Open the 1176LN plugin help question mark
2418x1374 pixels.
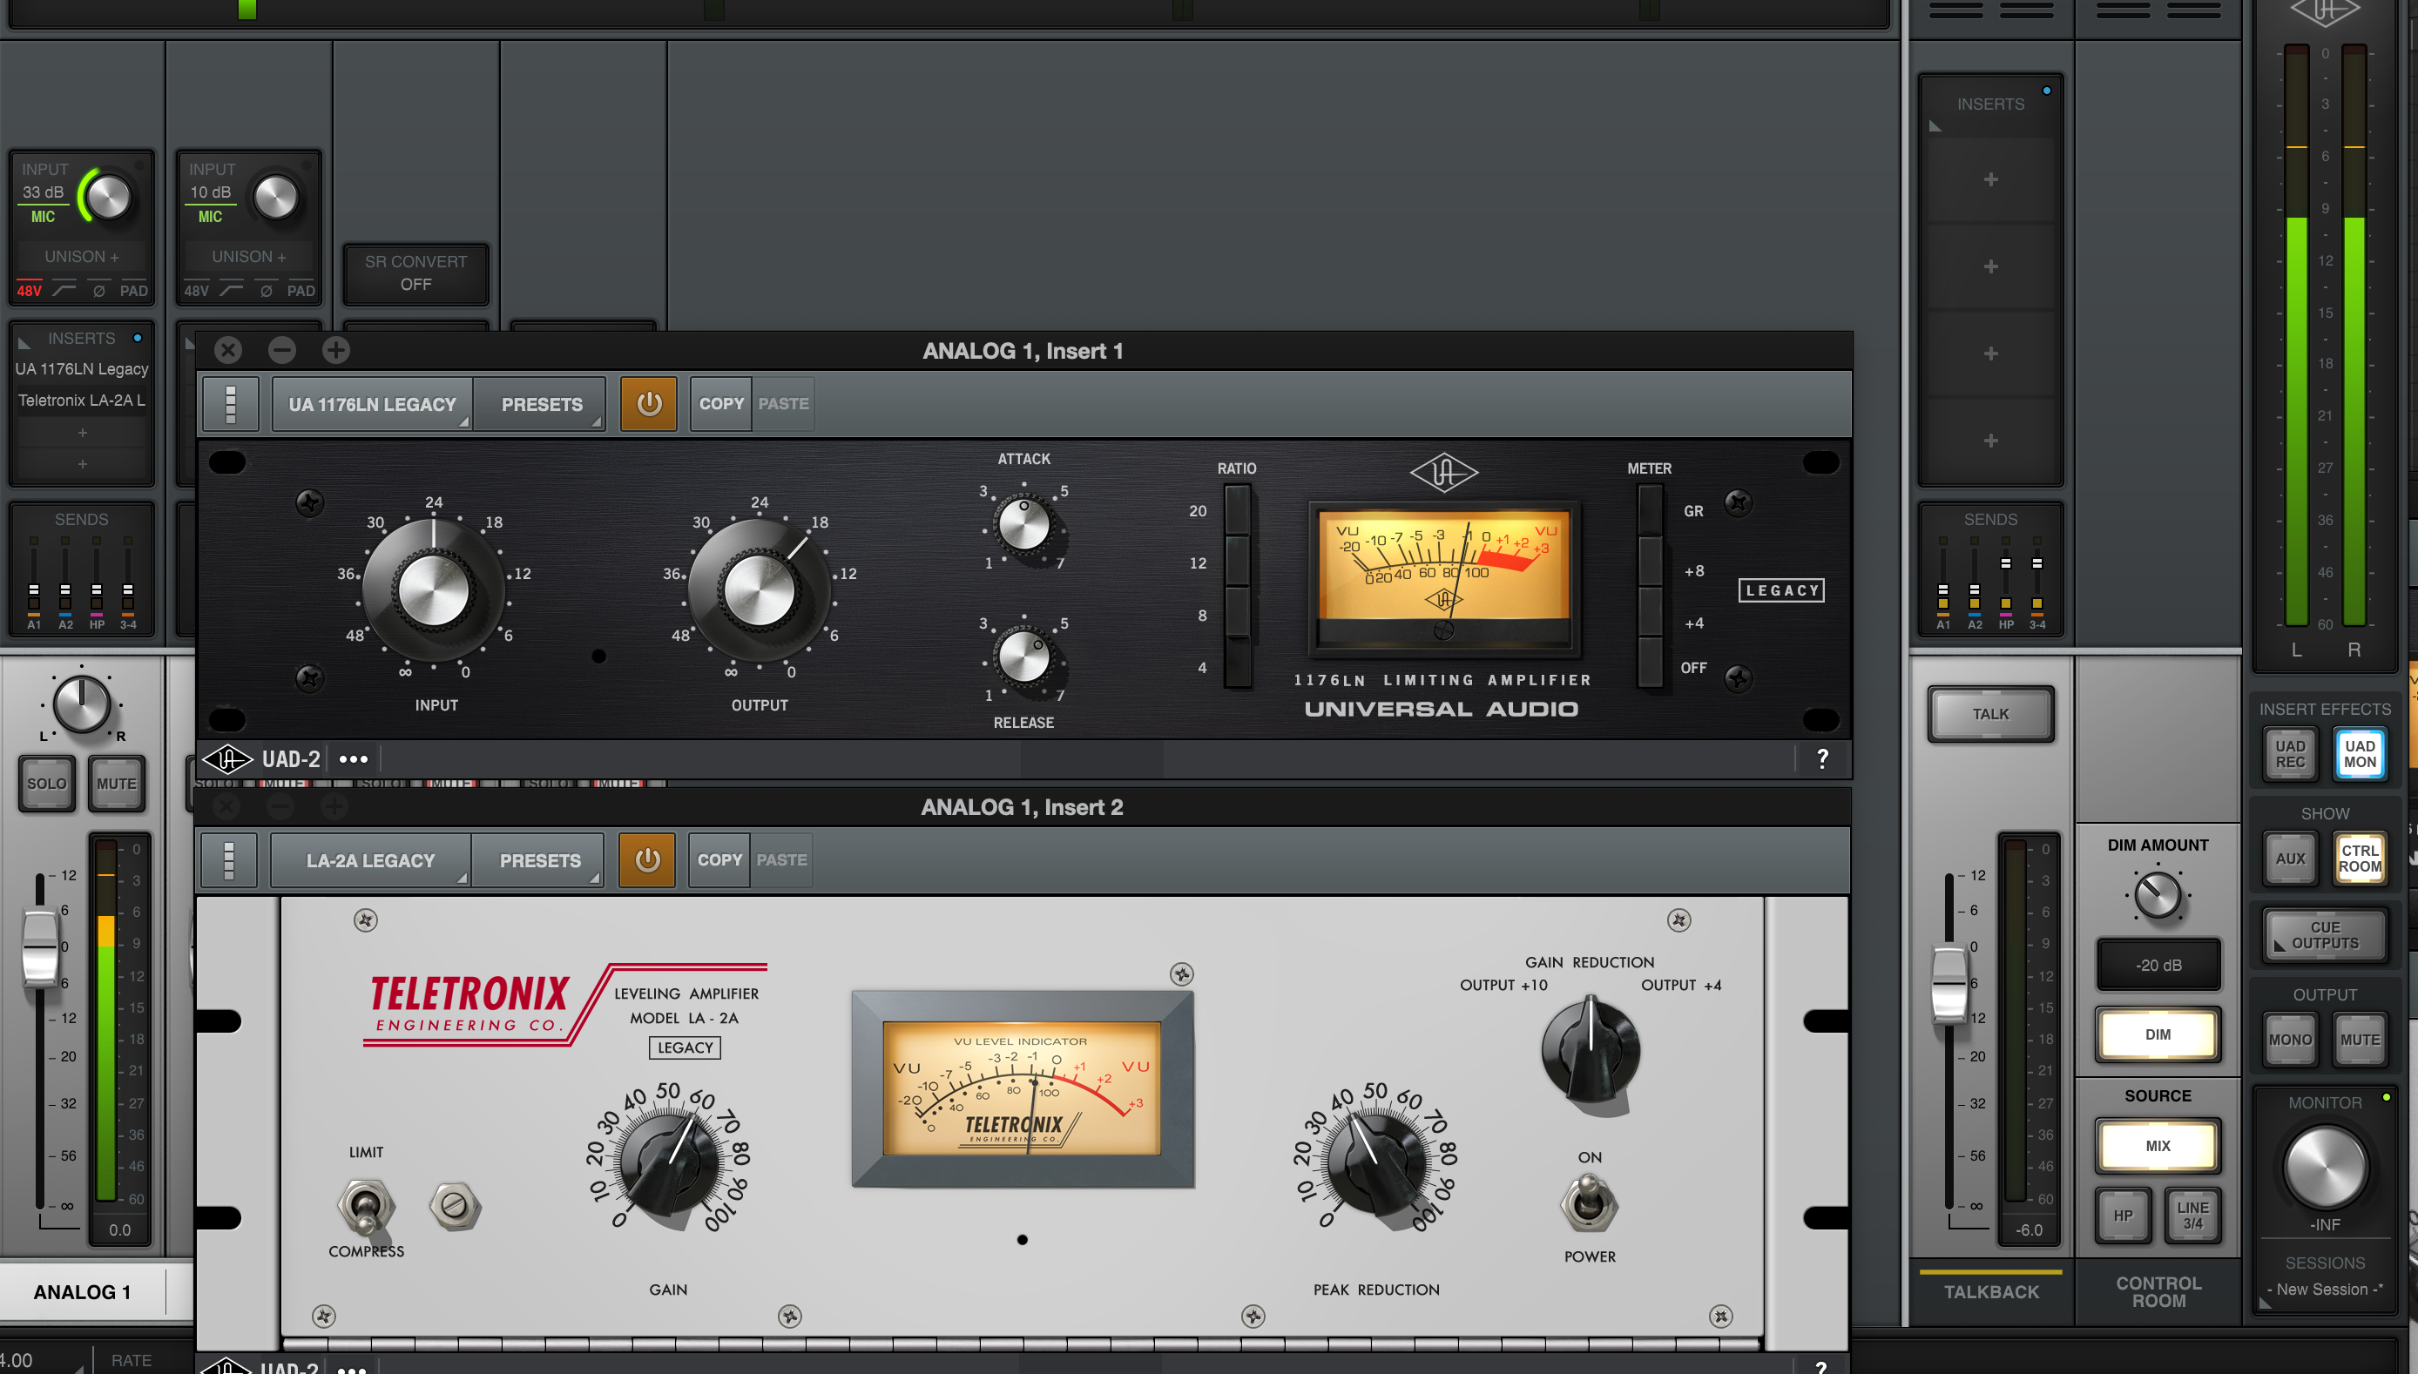(x=1822, y=758)
